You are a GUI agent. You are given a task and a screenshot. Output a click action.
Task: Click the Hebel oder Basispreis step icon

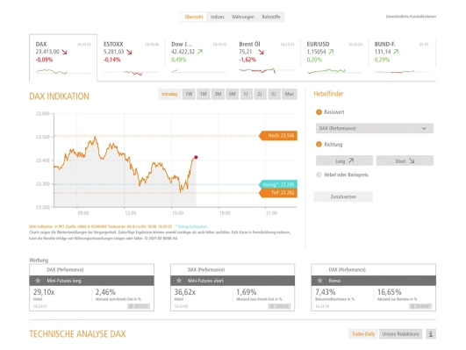pyautogui.click(x=319, y=175)
